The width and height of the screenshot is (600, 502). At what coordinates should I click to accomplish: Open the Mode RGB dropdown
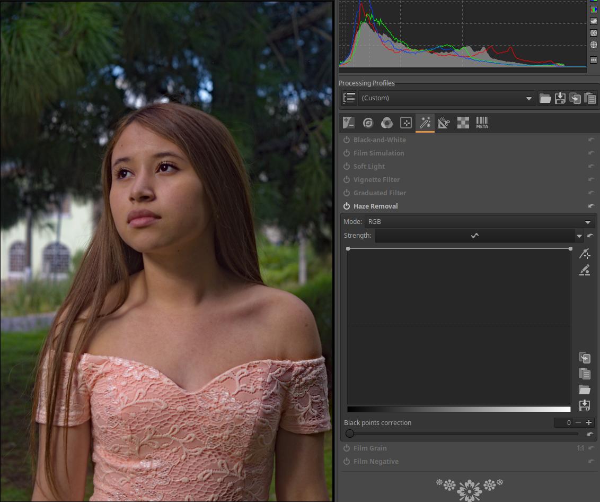tap(479, 222)
